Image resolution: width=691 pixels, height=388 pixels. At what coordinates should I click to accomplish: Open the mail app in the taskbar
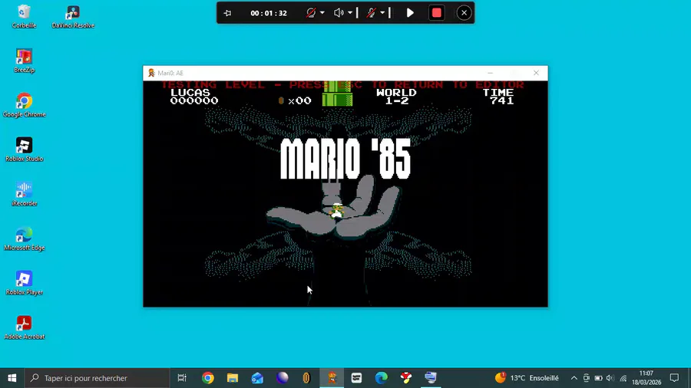[257, 378]
